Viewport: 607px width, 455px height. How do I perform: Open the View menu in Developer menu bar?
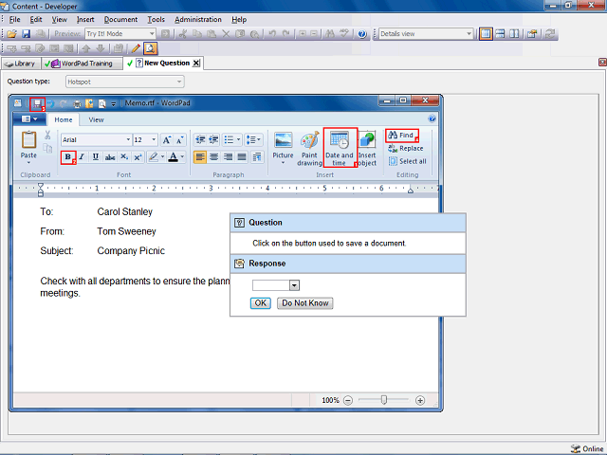tap(59, 19)
